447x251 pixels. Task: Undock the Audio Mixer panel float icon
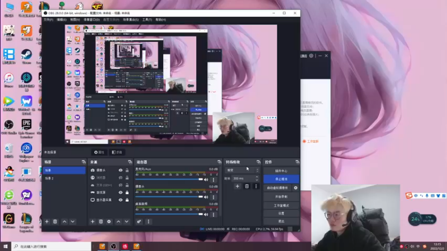coord(219,162)
